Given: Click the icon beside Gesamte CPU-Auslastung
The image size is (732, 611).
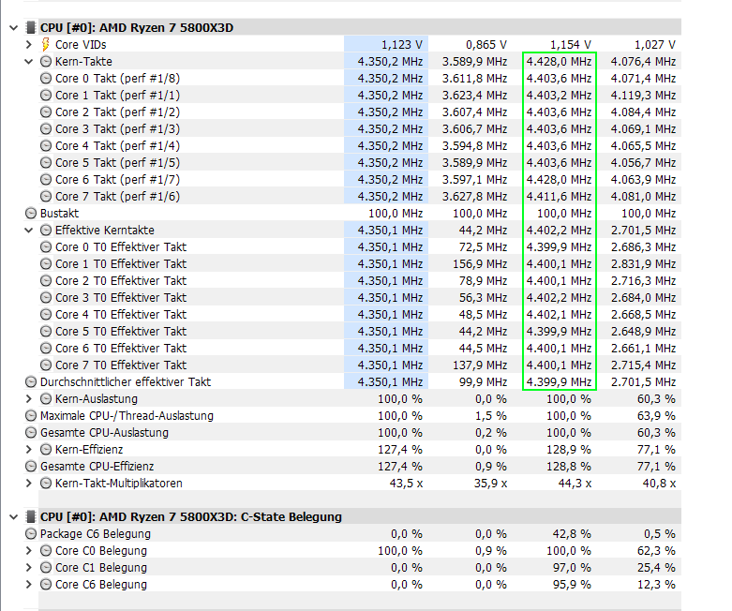Looking at the screenshot, I should [x=31, y=433].
